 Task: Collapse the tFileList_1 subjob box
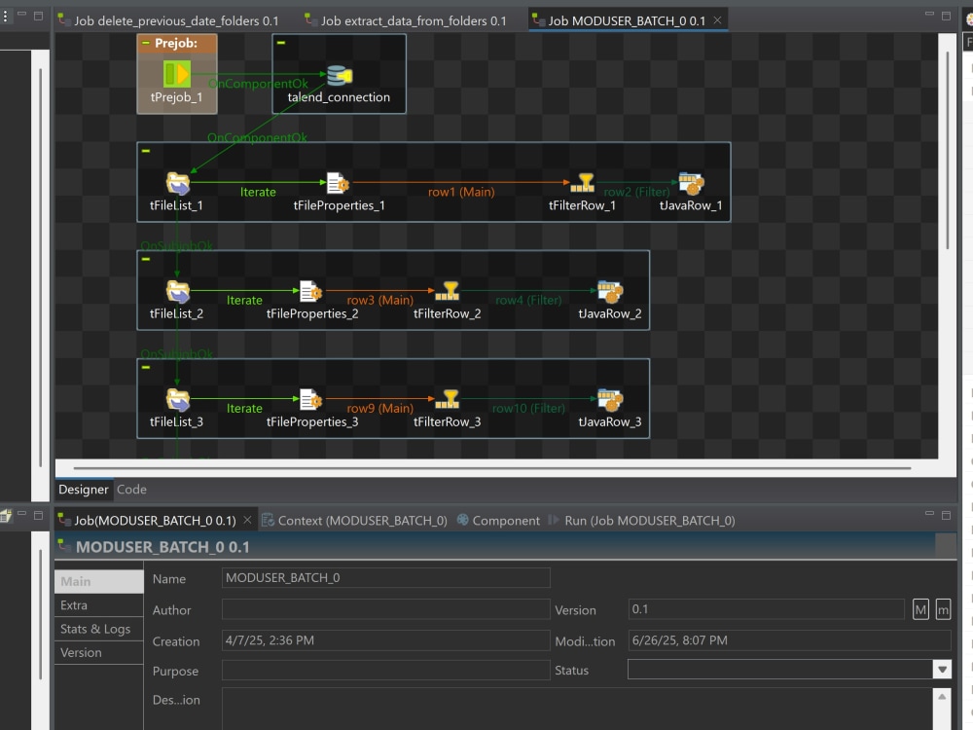coord(146,151)
